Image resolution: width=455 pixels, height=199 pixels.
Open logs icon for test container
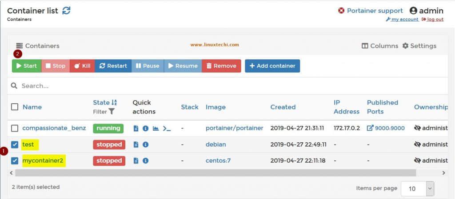[136, 144]
